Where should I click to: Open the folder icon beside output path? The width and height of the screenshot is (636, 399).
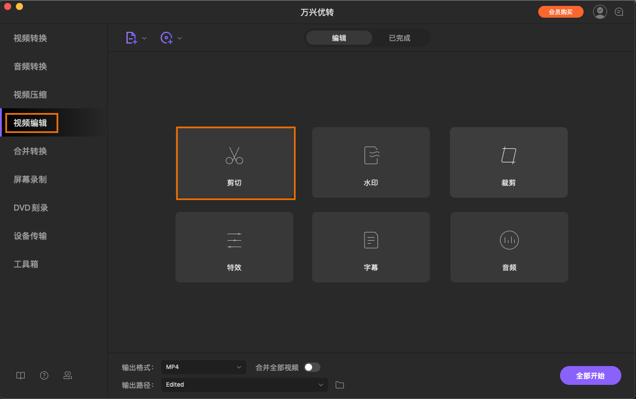(x=339, y=385)
